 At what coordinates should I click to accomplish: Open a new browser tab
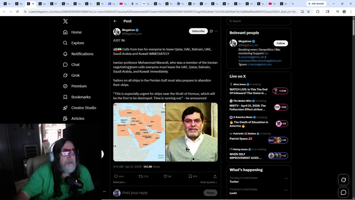tap(293, 4)
